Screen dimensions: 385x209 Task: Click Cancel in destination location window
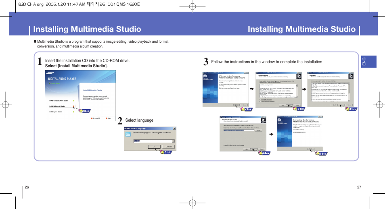[262, 149]
